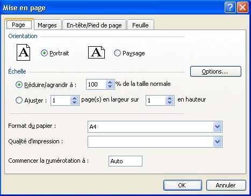Select the Réduire/agrandir à radio option
The width and height of the screenshot is (251, 196).
[19, 85]
